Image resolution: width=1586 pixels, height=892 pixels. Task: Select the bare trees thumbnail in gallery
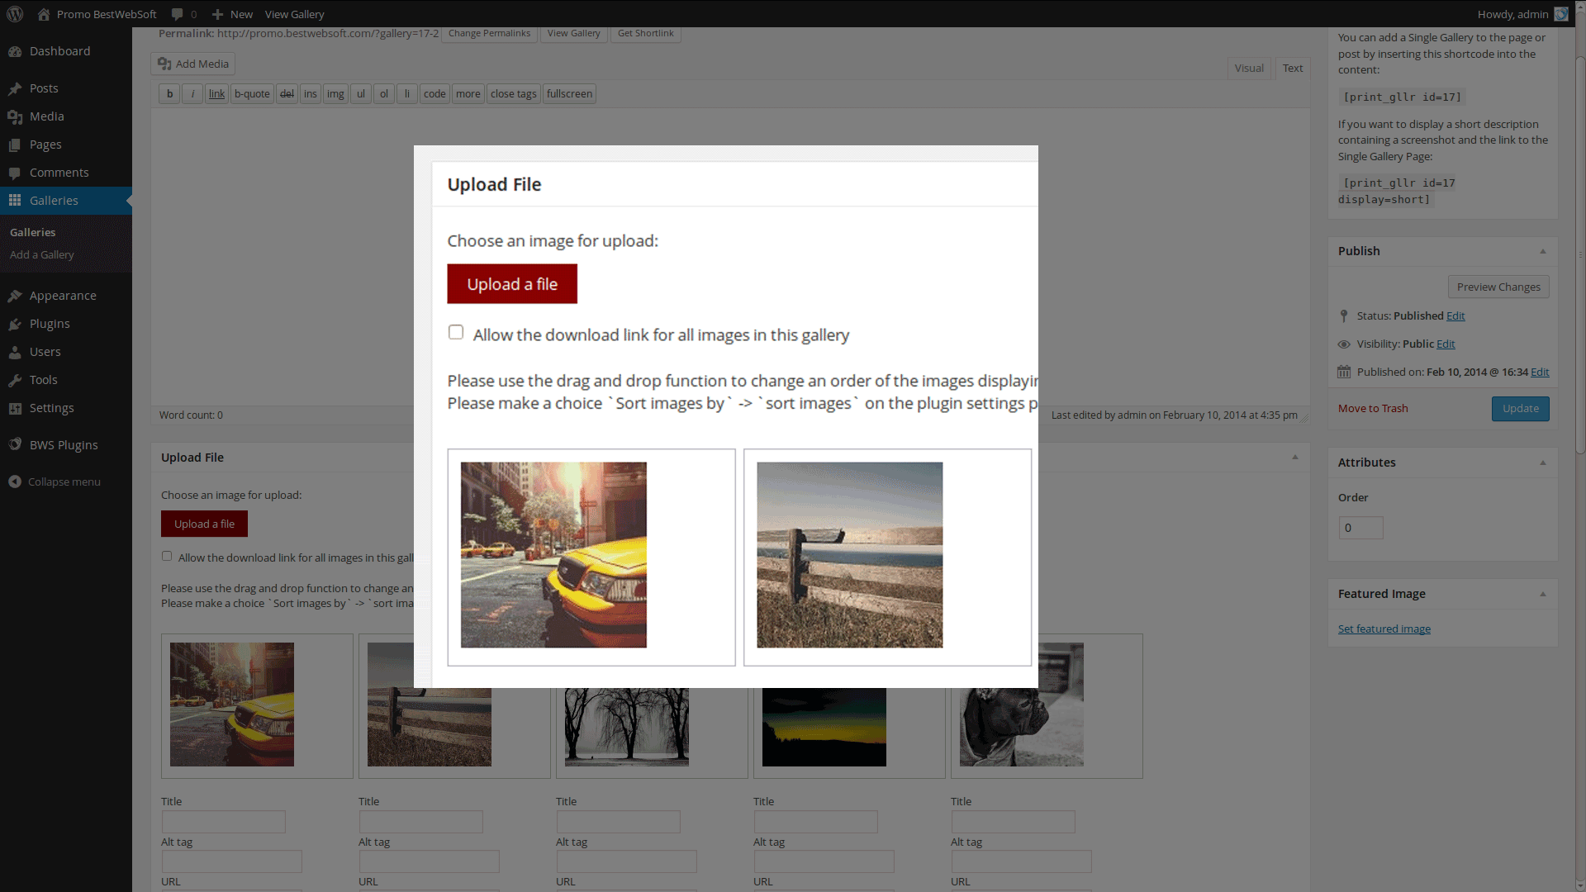coord(626,727)
